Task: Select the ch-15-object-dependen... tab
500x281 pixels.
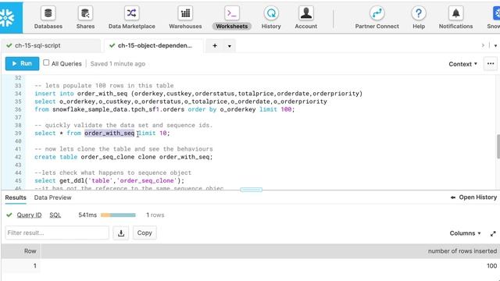Action: pos(154,45)
